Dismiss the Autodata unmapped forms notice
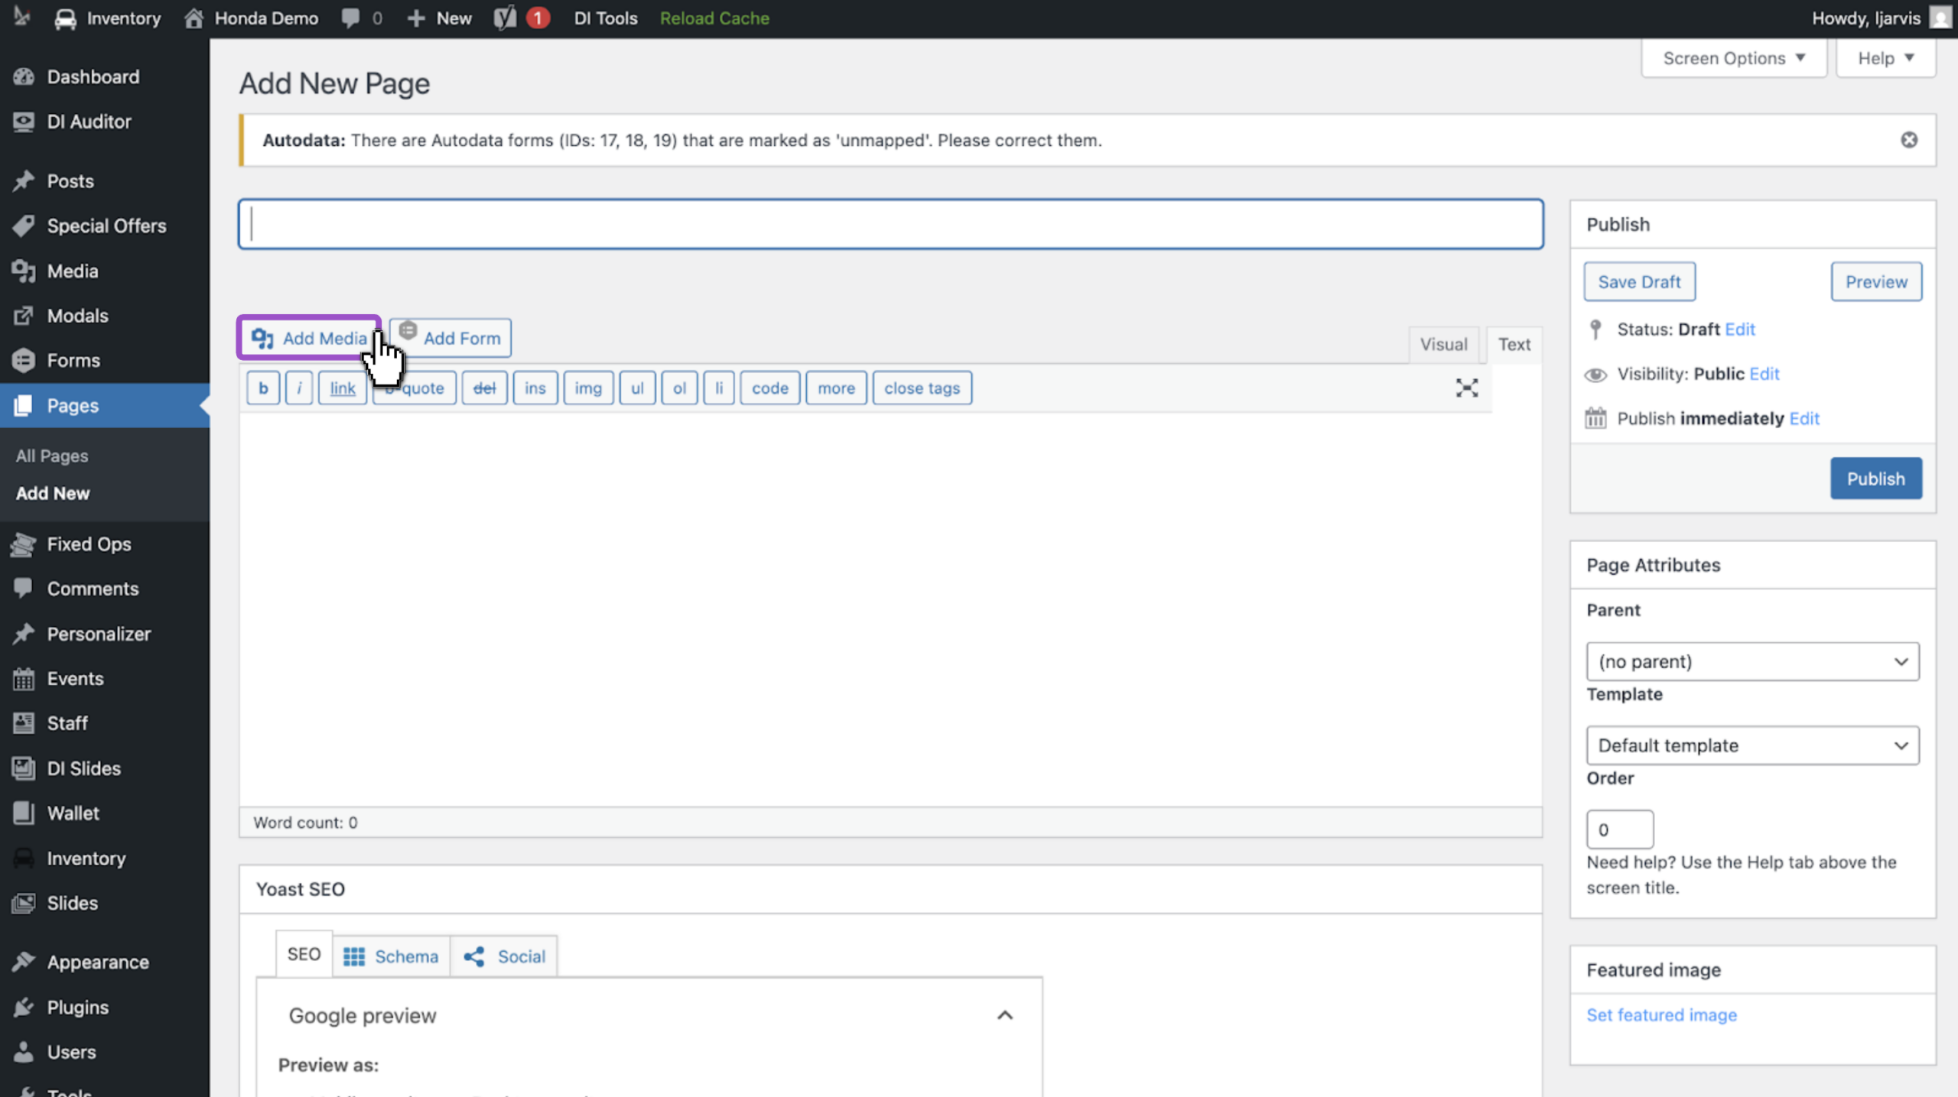 coord(1909,140)
